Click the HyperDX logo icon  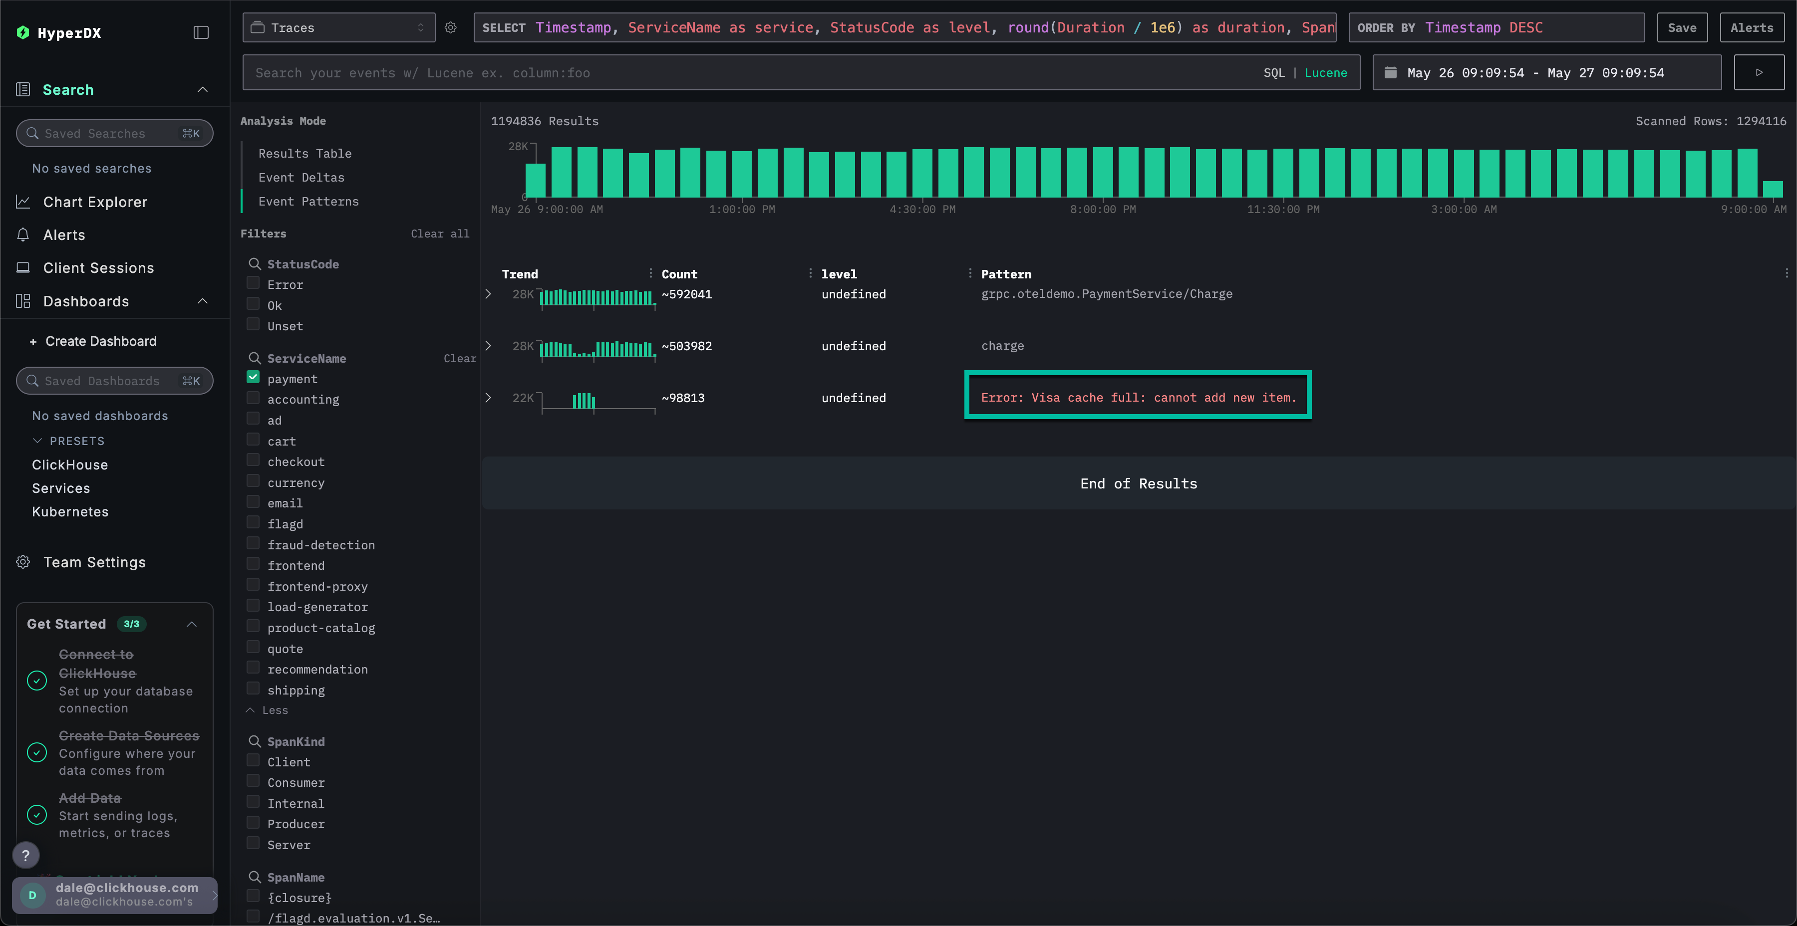(x=23, y=33)
